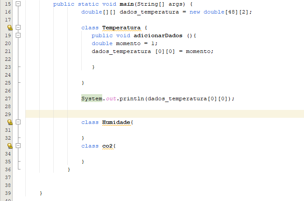Click dados_temperatura in the line 16 declaration
This screenshot has height=201, width=304.
click(149, 12)
